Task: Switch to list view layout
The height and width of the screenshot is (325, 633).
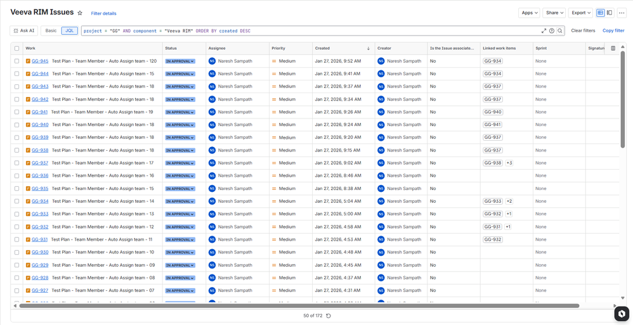Action: point(601,13)
